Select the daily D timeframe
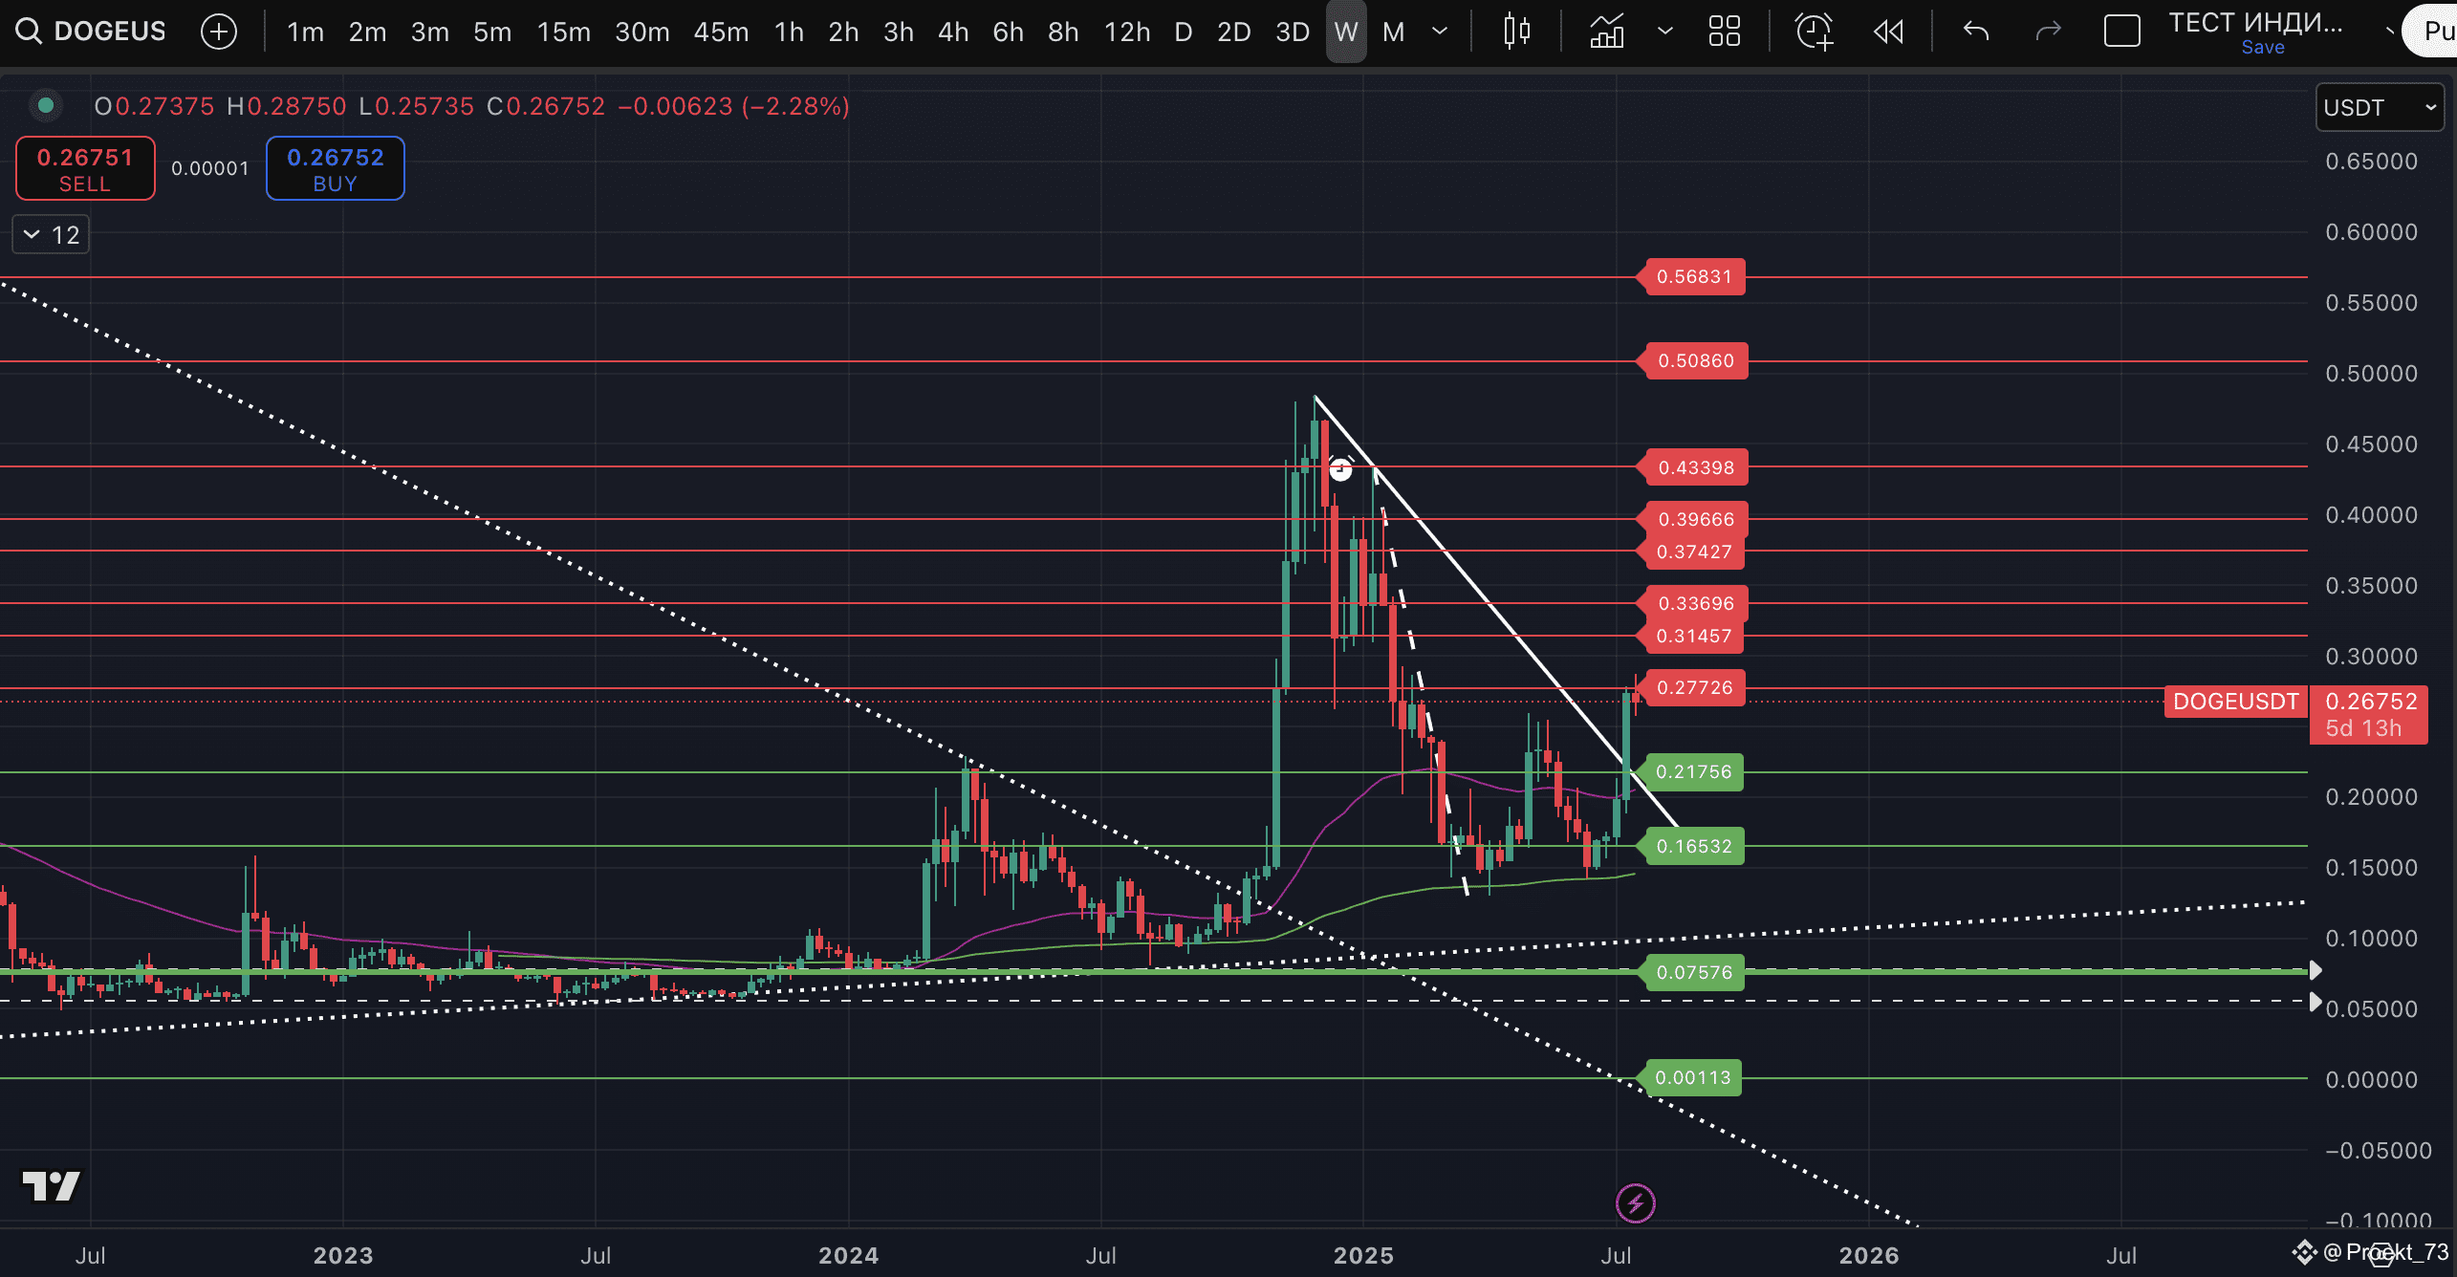The image size is (2457, 1277). pyautogui.click(x=1183, y=32)
